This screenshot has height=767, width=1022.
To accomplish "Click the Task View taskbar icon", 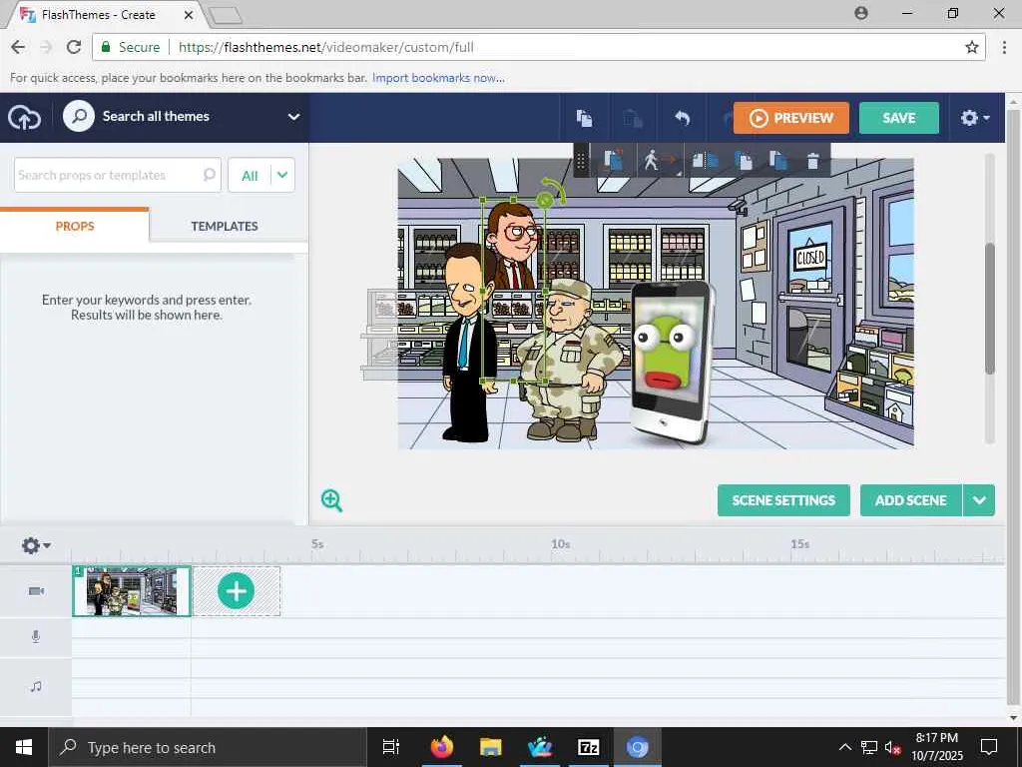I will tap(391, 747).
